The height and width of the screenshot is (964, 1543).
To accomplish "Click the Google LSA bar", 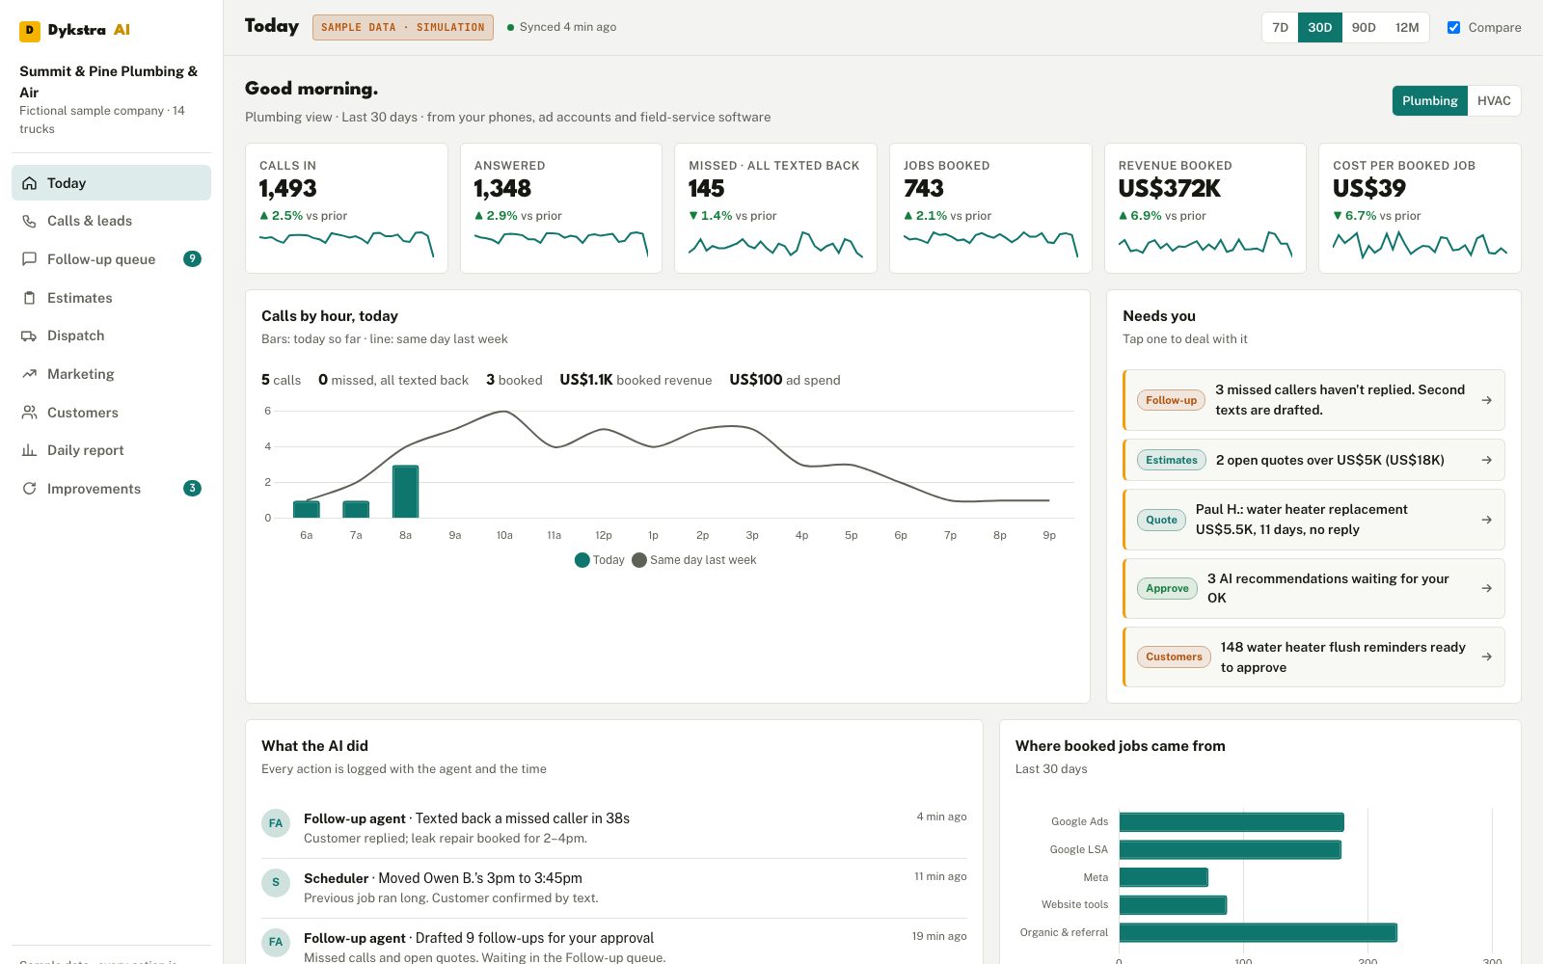I will 1231,849.
